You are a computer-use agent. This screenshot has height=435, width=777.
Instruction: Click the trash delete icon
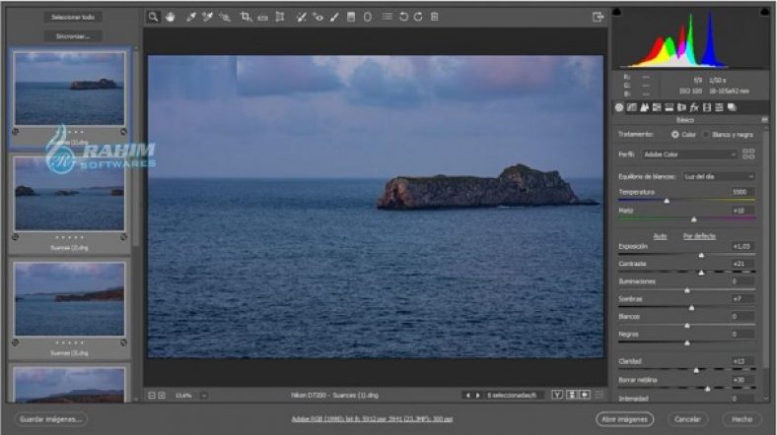coord(435,17)
